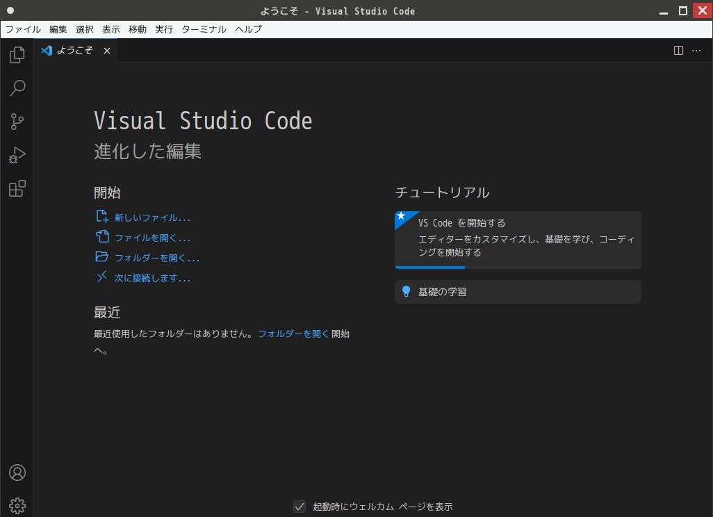The image size is (713, 517).
Task: Click the 次に接続します... link
Action: pyautogui.click(x=152, y=277)
